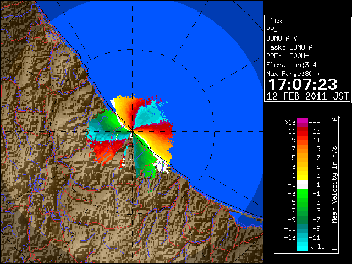The height and width of the screenshot is (264, 352).
Task: Click the radar name 'ilts1' label
Action: point(276,21)
